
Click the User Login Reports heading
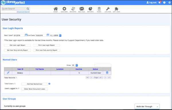13,28
